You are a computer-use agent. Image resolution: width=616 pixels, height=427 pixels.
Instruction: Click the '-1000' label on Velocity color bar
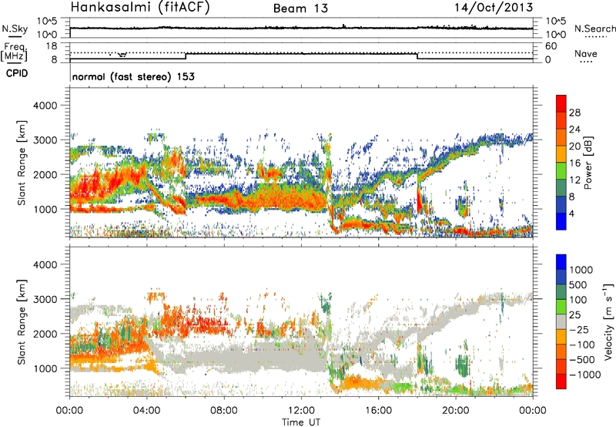585,375
